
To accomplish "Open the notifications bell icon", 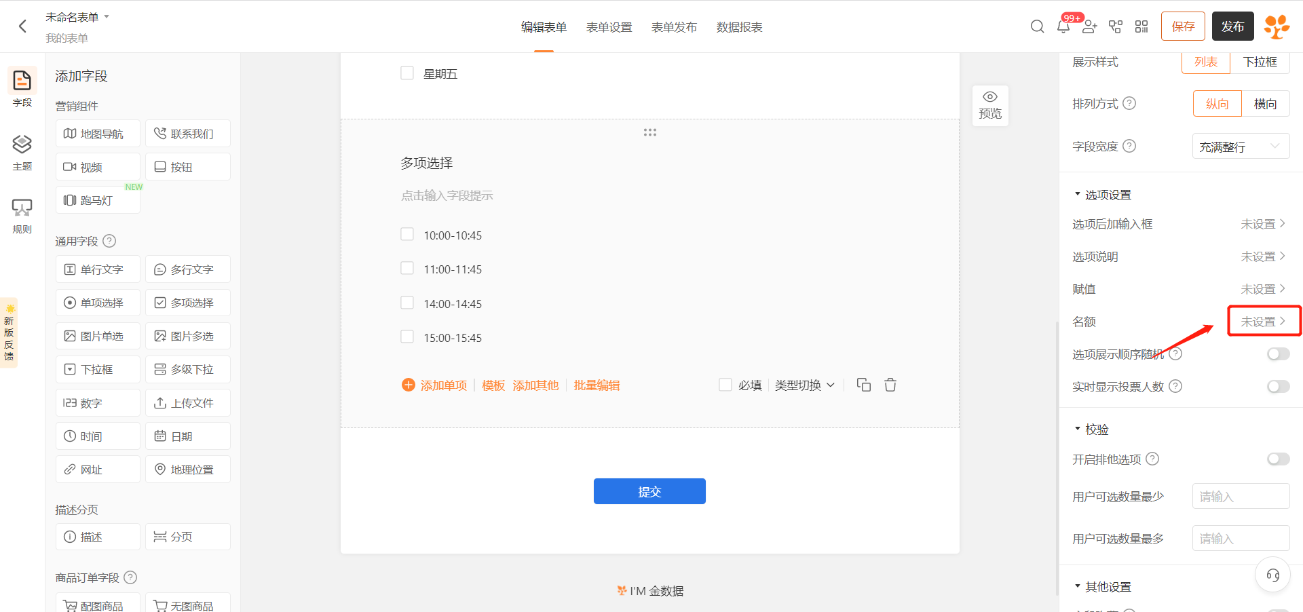I will 1063,27.
